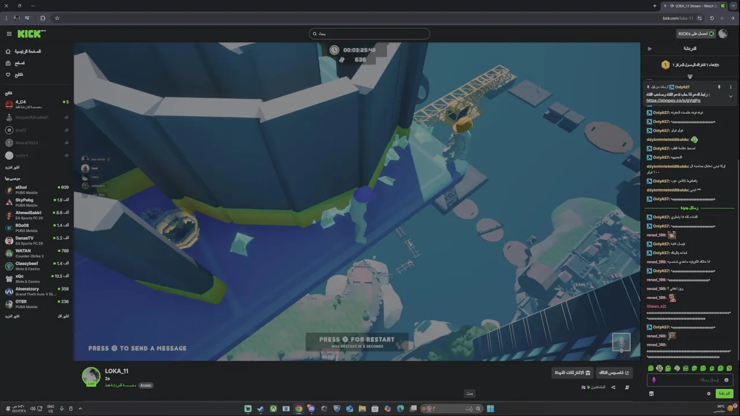
Task: Click the Arabic language tag
Action: tap(146, 385)
